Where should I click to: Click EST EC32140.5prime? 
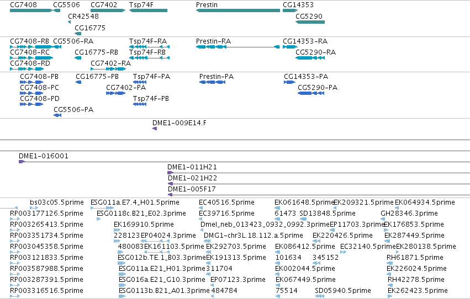[x=368, y=247]
